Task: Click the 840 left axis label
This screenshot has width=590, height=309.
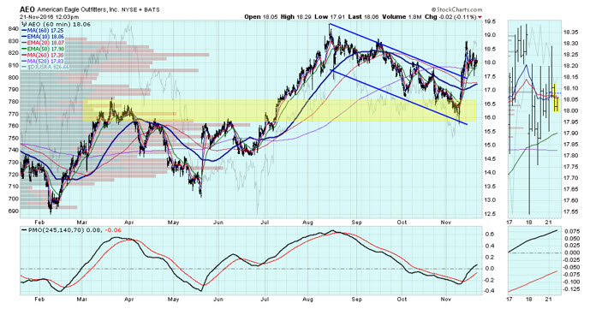Action: [x=14, y=28]
